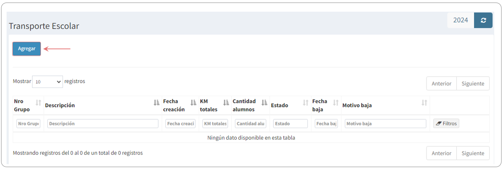Open the Mostrar registros count dropdown
The width and height of the screenshot is (503, 170).
[x=48, y=82]
